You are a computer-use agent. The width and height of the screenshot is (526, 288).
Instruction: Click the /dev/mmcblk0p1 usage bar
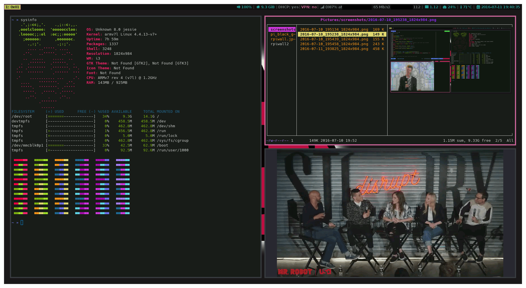coord(71,145)
